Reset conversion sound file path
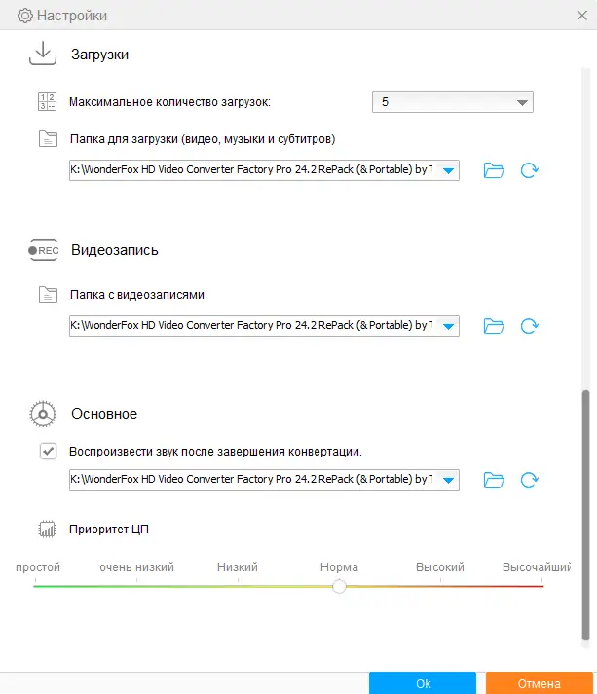This screenshot has height=694, width=597. point(530,480)
